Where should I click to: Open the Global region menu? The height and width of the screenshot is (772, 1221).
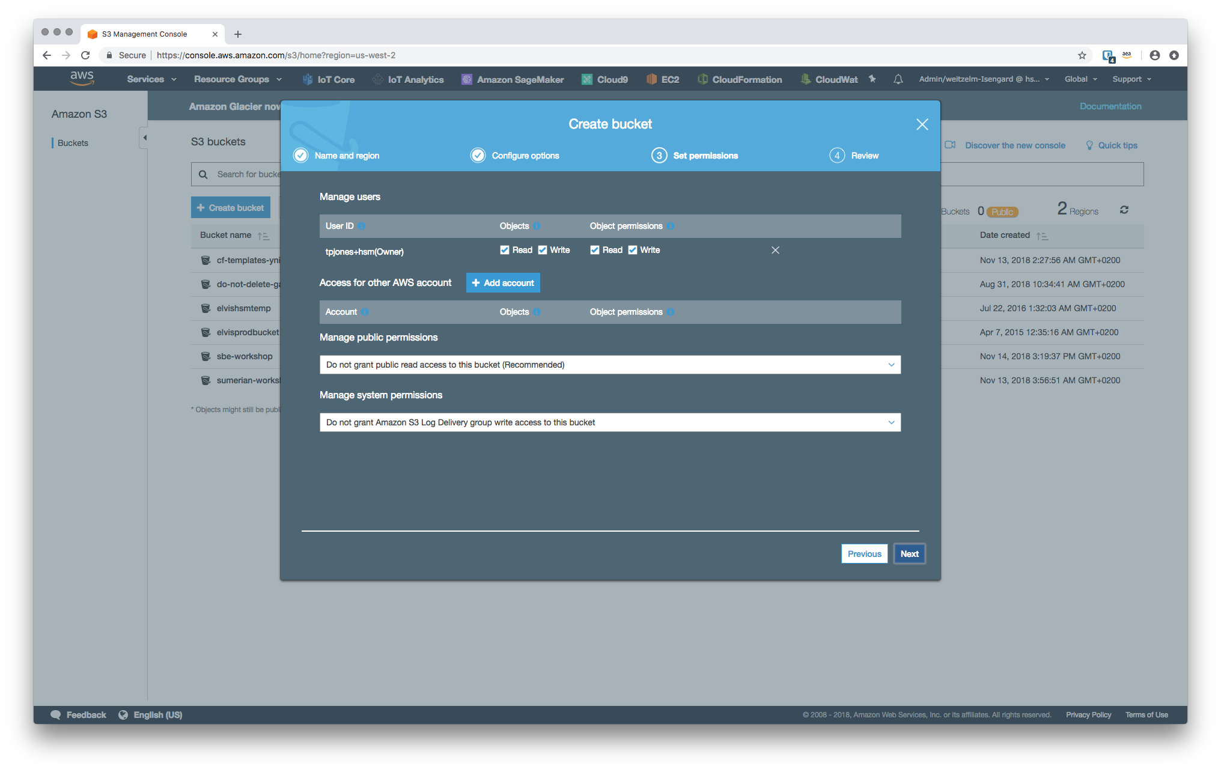pos(1080,79)
